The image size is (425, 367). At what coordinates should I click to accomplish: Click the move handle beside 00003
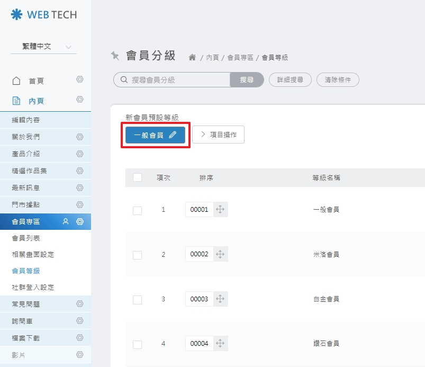pyautogui.click(x=220, y=299)
